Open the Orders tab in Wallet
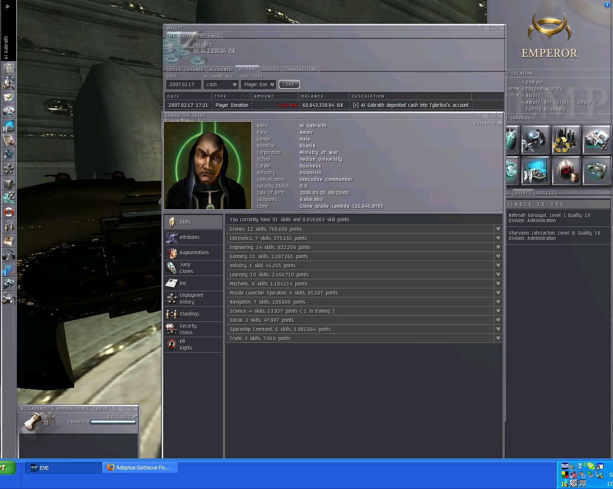613x489 pixels. pos(271,69)
